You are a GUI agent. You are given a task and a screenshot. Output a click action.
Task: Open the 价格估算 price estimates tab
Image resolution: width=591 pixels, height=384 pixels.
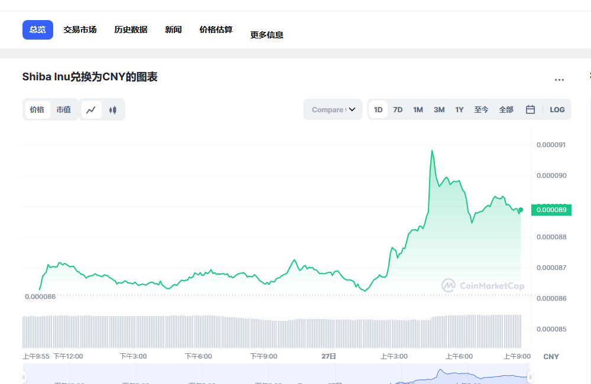coord(216,30)
